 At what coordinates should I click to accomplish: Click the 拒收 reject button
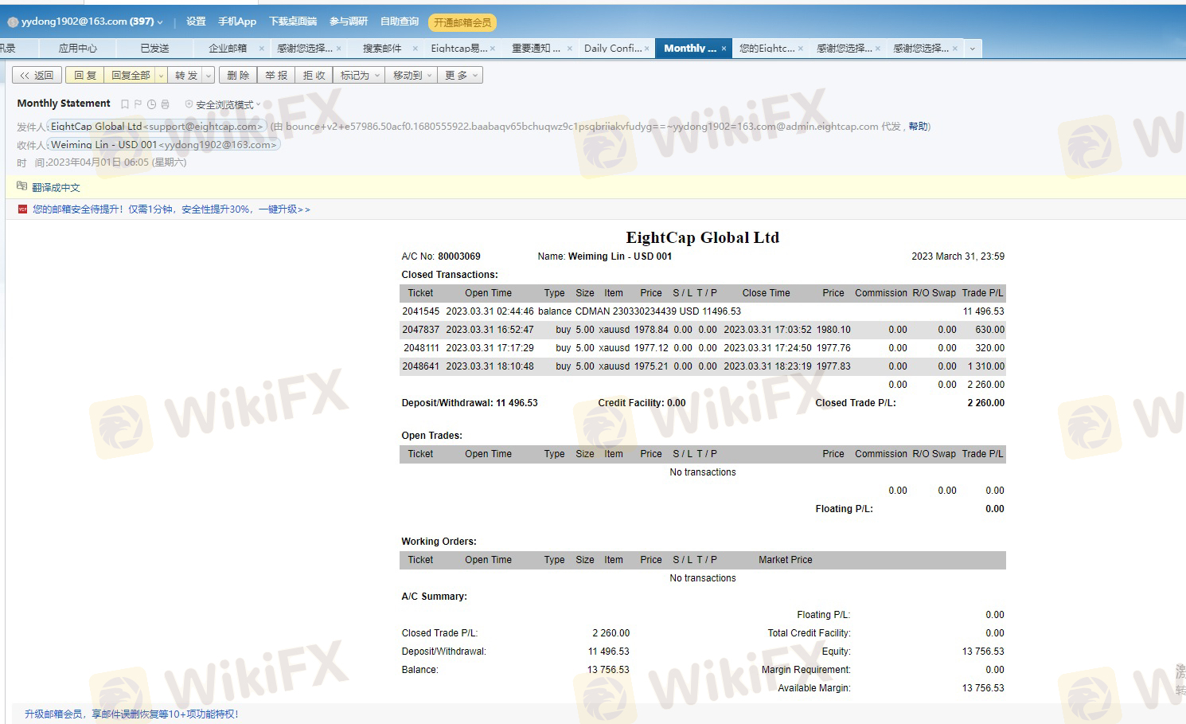pos(314,76)
